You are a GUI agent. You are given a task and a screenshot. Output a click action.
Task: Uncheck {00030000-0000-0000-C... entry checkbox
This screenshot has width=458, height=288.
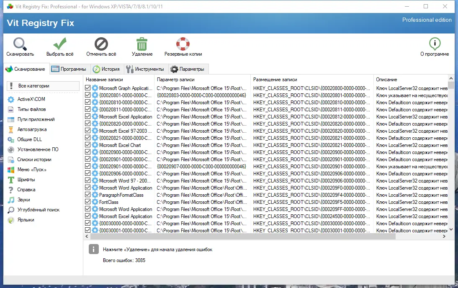pos(87,223)
